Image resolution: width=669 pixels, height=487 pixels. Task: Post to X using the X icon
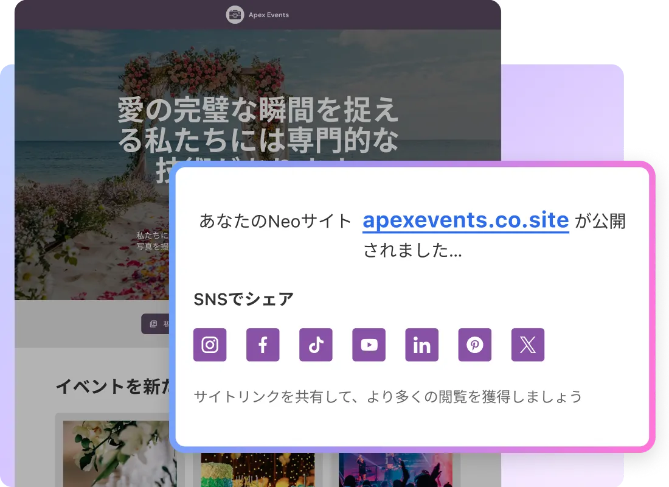click(x=528, y=345)
